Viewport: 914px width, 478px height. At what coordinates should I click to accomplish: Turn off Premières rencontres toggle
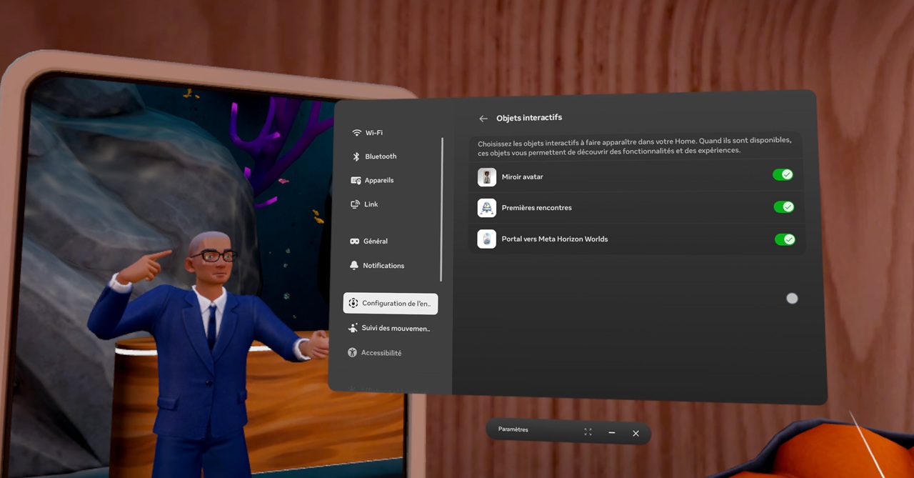point(783,207)
